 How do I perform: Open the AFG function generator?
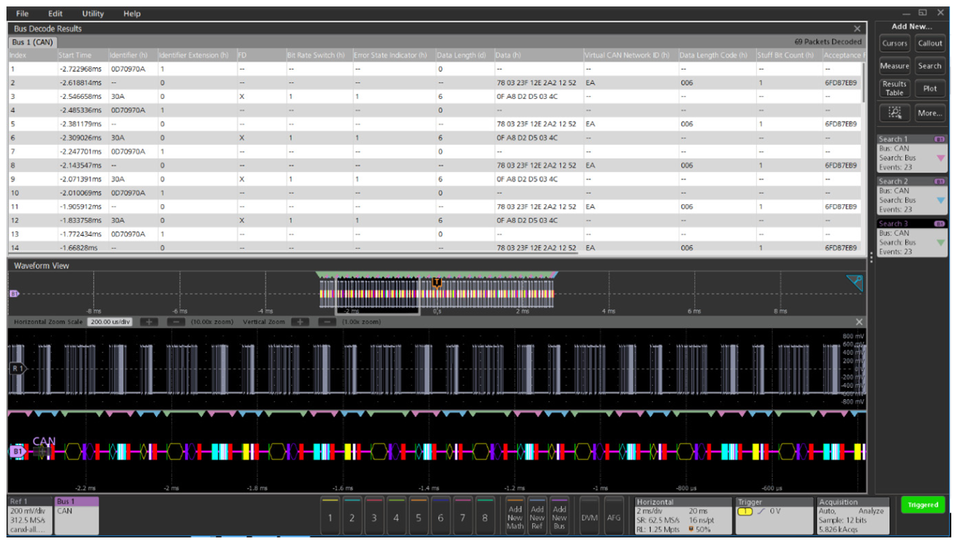coord(612,516)
